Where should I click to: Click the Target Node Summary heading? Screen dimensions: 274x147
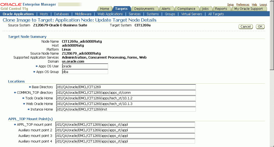(27, 36)
